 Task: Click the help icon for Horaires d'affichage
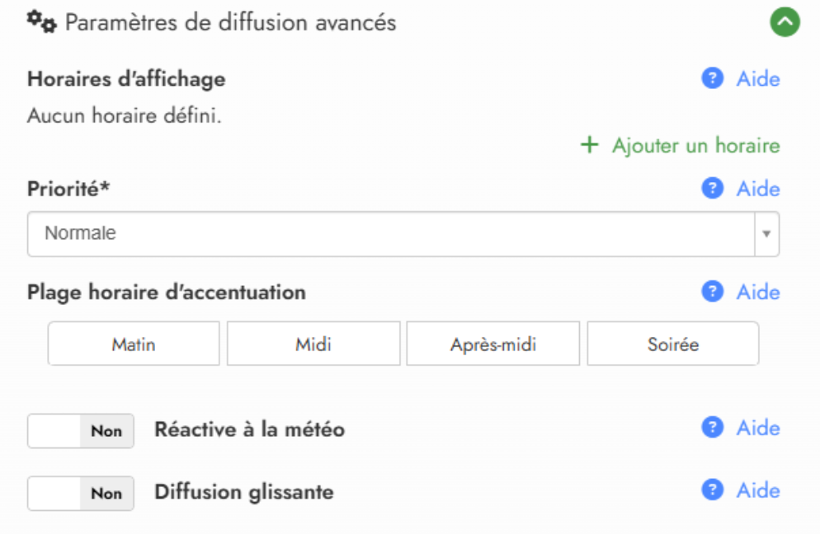pos(712,79)
